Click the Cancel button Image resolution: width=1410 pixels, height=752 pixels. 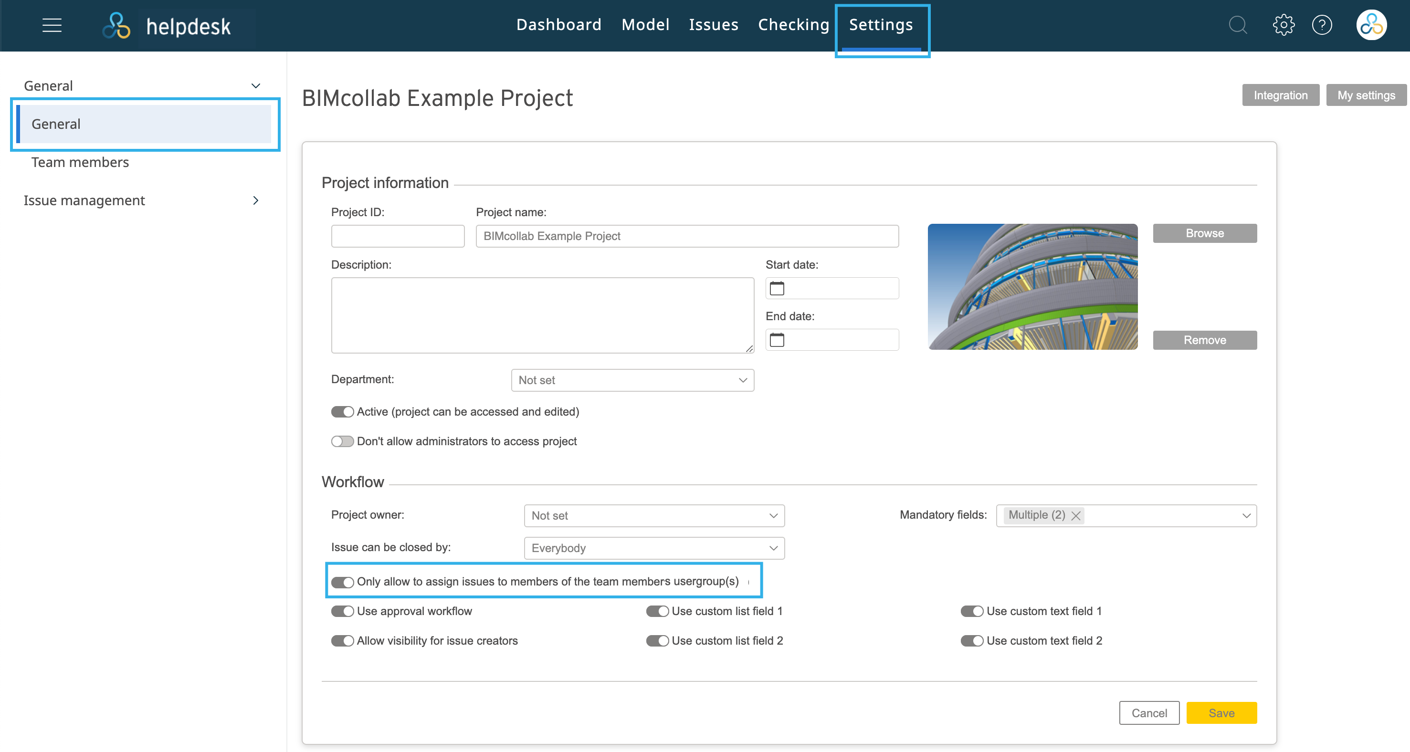coord(1149,713)
